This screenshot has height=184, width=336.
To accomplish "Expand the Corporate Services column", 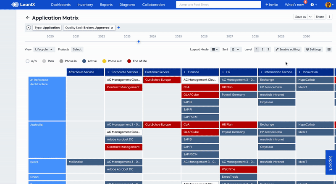I will (x=108, y=72).
